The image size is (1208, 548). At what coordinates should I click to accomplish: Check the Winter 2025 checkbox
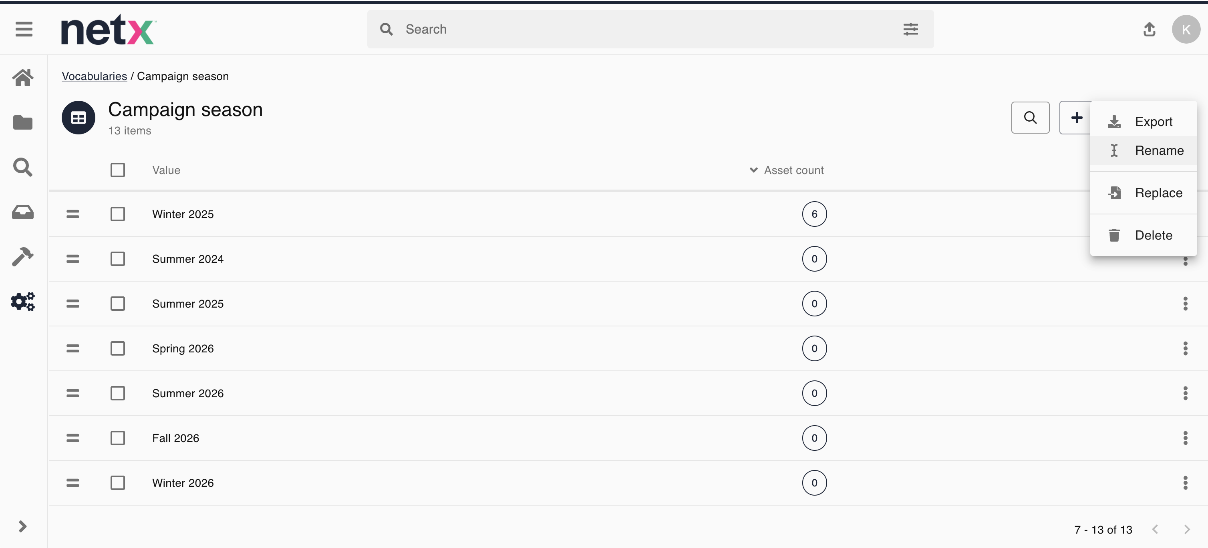pos(118,214)
